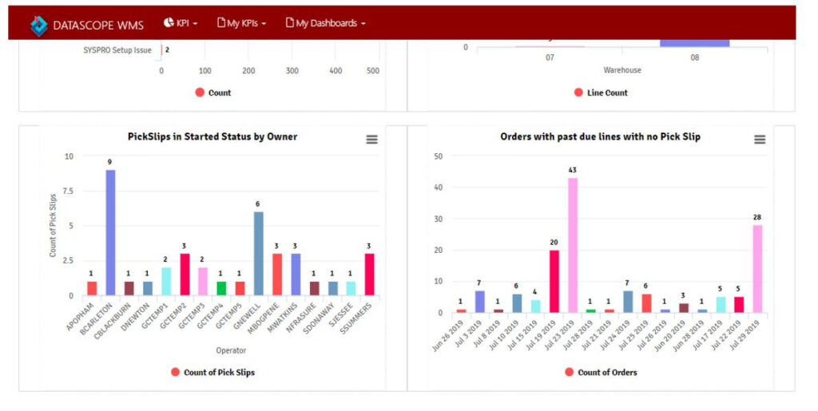Expand the My KPIs menu

pyautogui.click(x=241, y=23)
